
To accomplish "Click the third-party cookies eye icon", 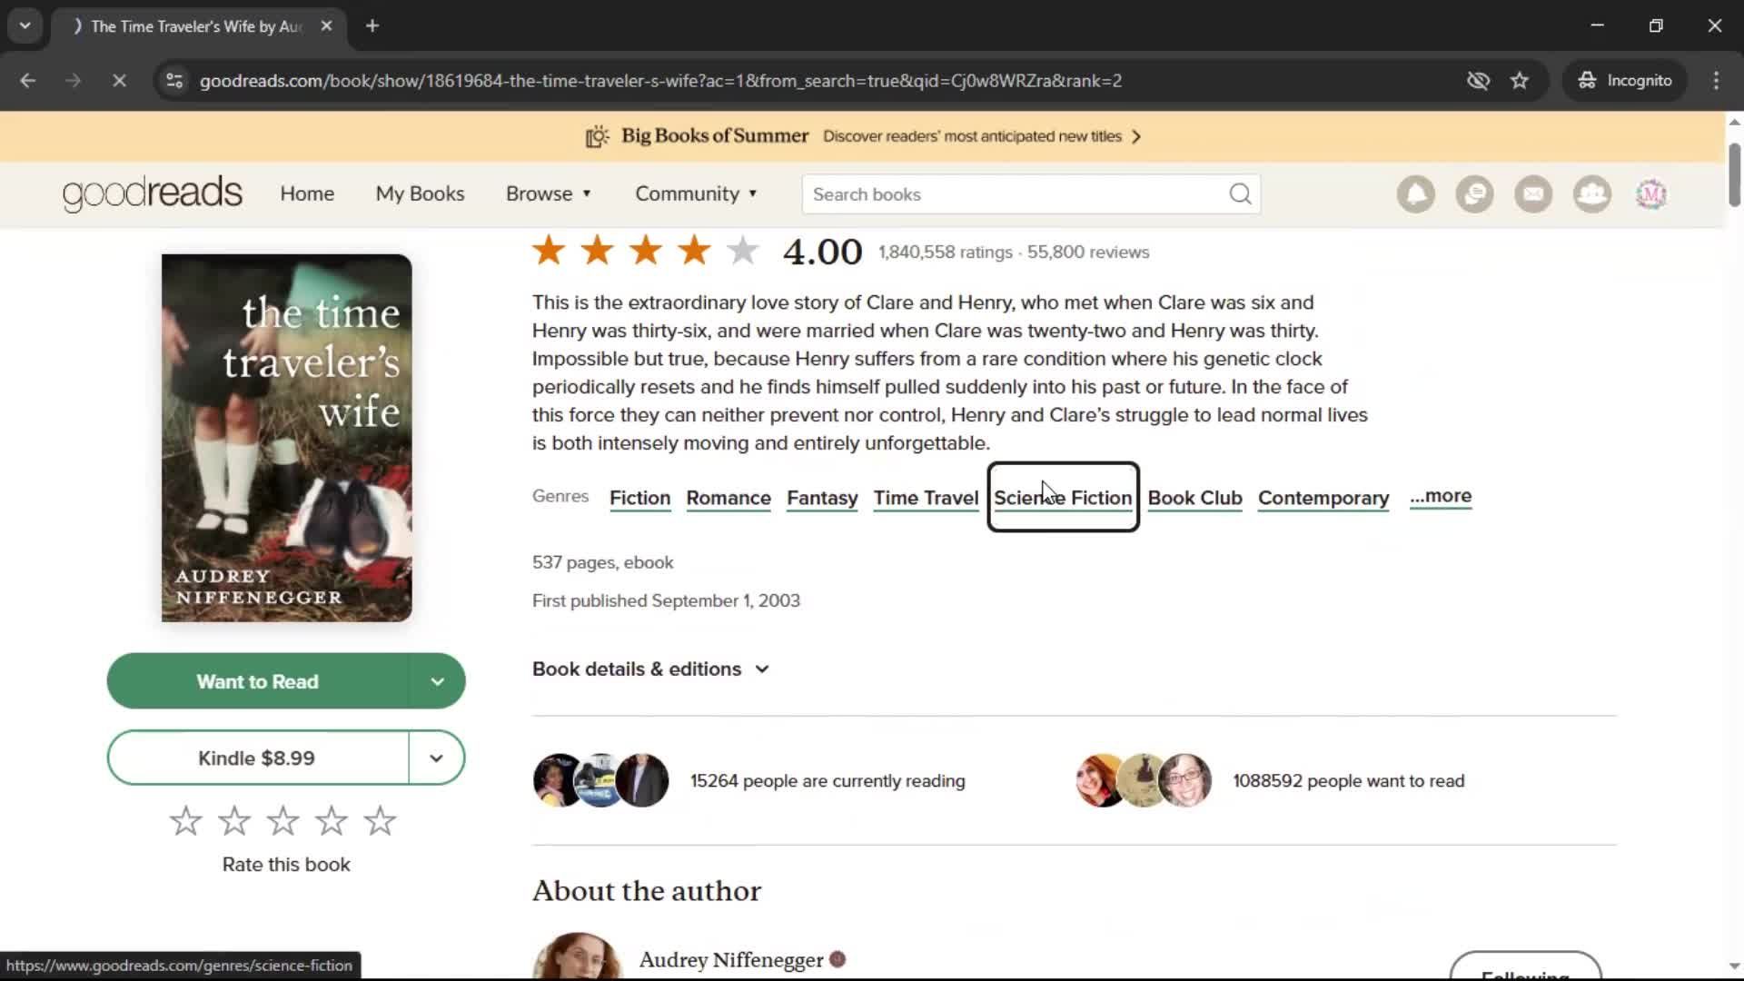I will pos(1478,81).
